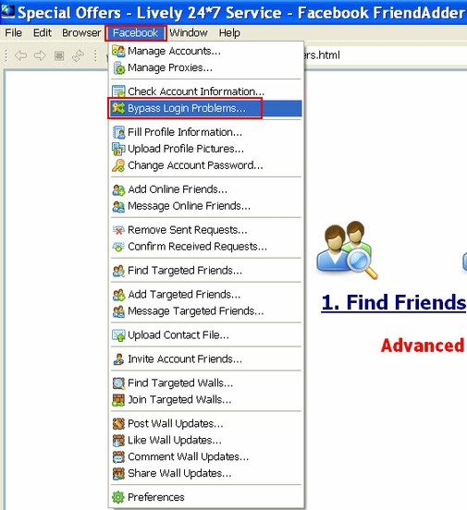Choose Manage Proxies from Facebook menu
This screenshot has width=467, height=510.
point(206,68)
